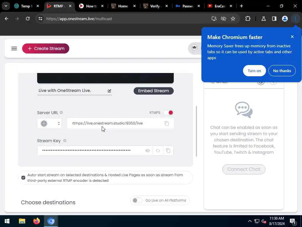Click the Create Stream button
This screenshot has height=227, width=302.
46,48
